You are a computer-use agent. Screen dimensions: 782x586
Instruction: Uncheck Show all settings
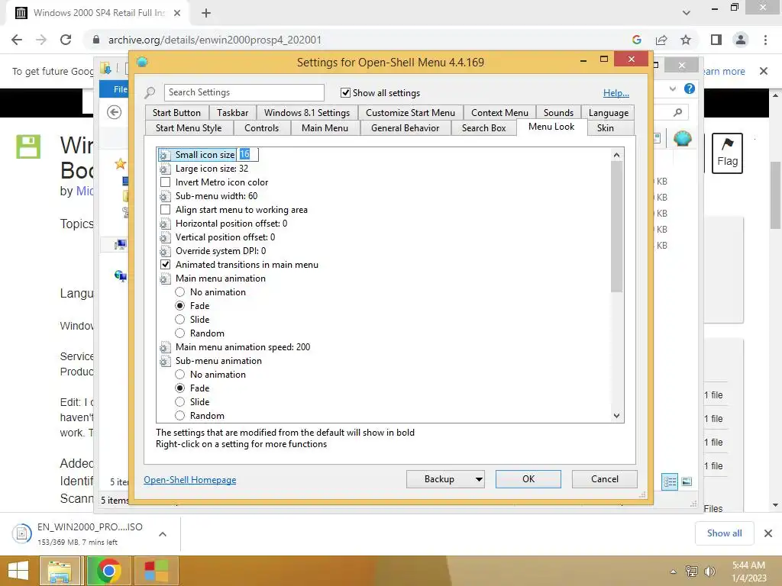345,92
